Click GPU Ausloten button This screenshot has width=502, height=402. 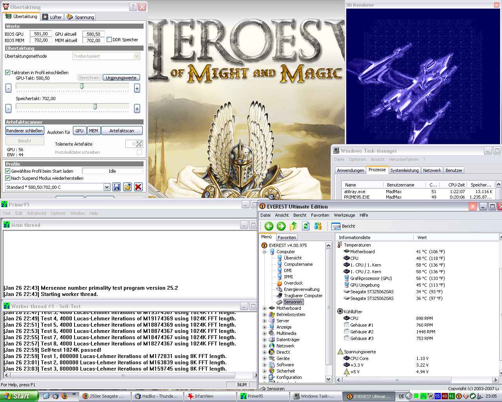point(80,131)
